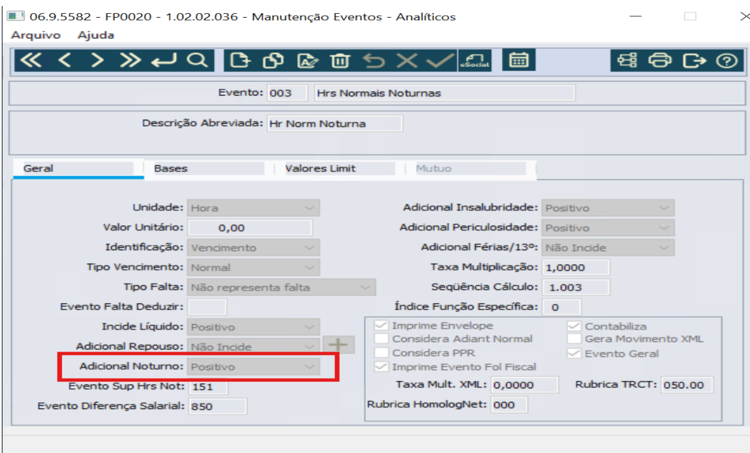Image resolution: width=750 pixels, height=453 pixels.
Task: Delete the current event with trash icon
Action: pyautogui.click(x=340, y=61)
